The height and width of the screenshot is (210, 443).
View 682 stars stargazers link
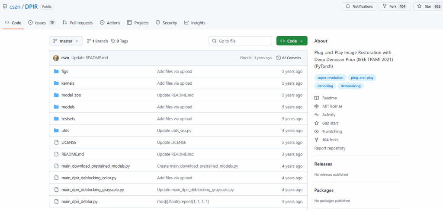click(x=327, y=123)
